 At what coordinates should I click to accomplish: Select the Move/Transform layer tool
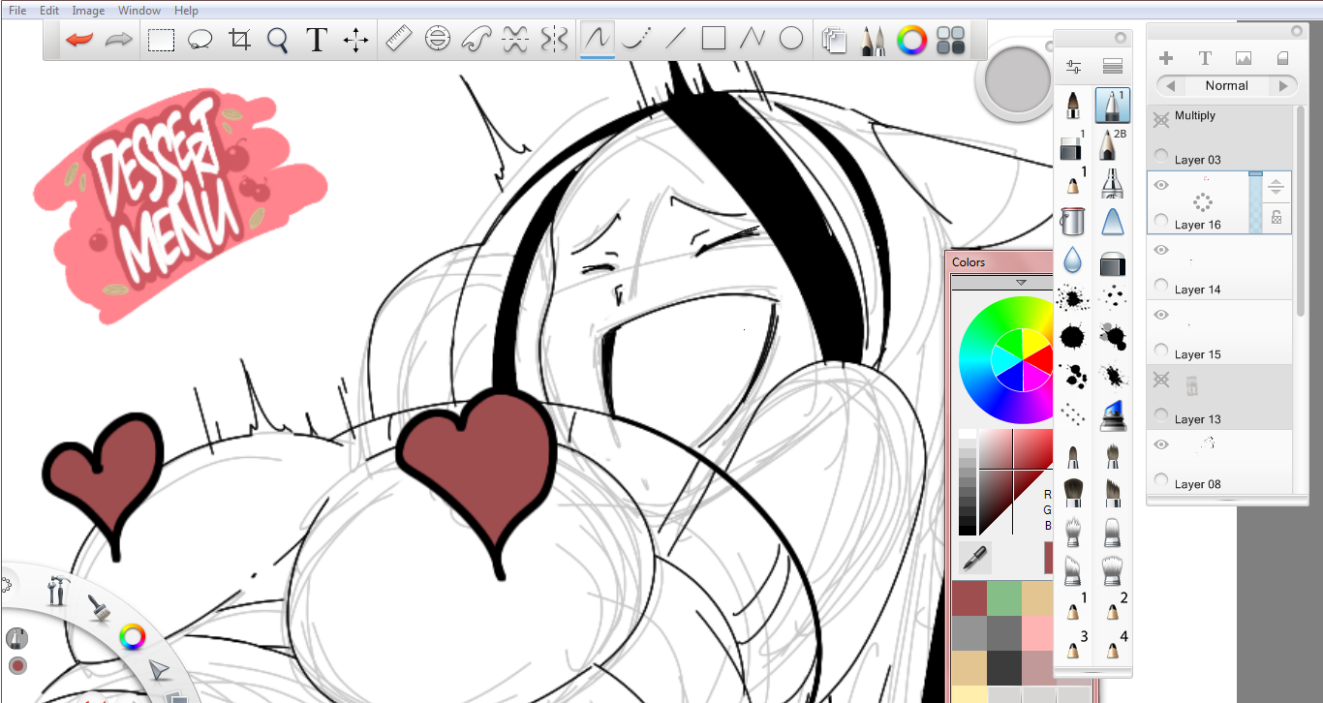355,40
